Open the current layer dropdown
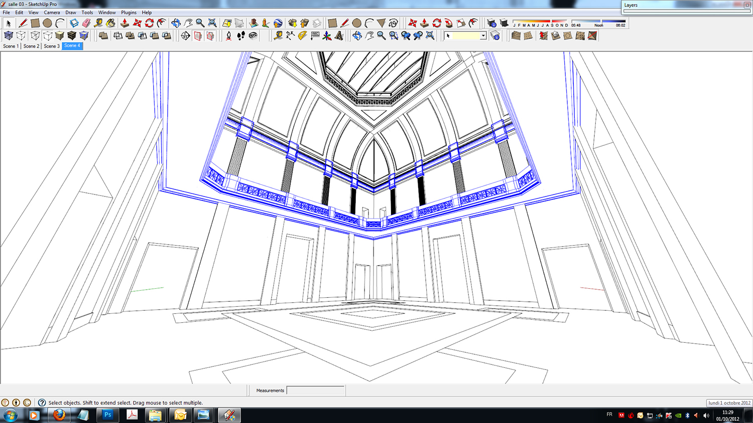 pyautogui.click(x=483, y=36)
